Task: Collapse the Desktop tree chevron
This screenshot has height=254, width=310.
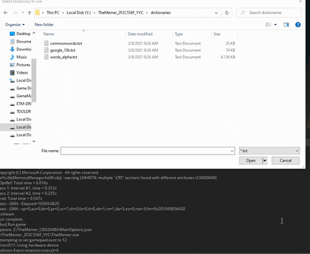Action: click(34, 33)
